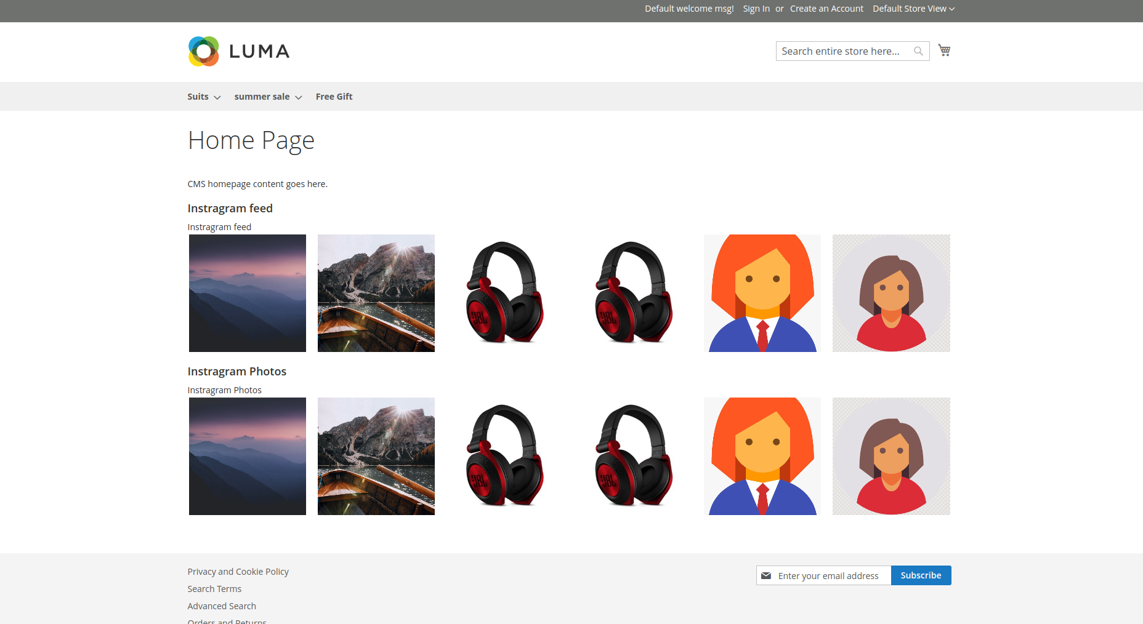Click Create an Account link
Screen dimensions: 1143x624
click(x=826, y=9)
